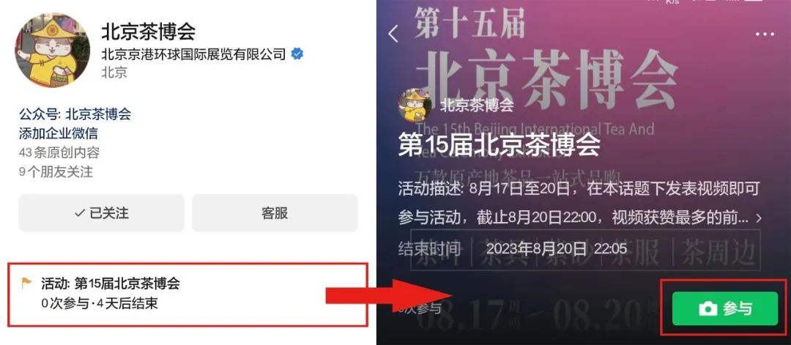Click the 北京茶博会 profile title
The image size is (791, 345).
tap(148, 31)
